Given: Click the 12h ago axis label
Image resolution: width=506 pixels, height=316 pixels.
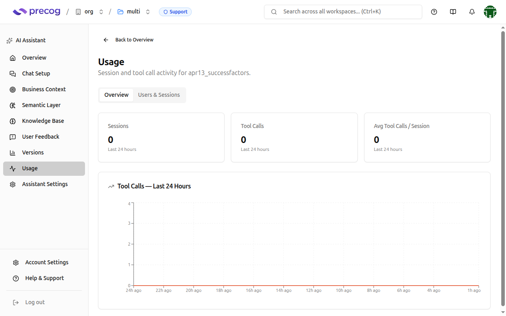Looking at the screenshot, I should tap(313, 290).
